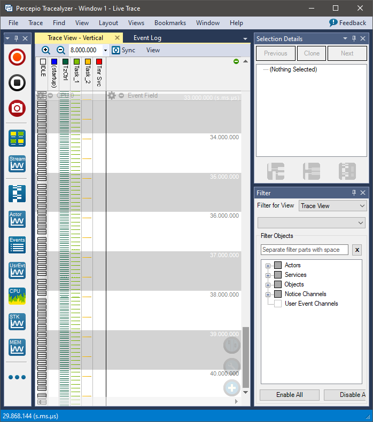Viewport: 373px width, 422px height.
Task: Click the Sync icon in trace toolbar
Action: (116, 50)
